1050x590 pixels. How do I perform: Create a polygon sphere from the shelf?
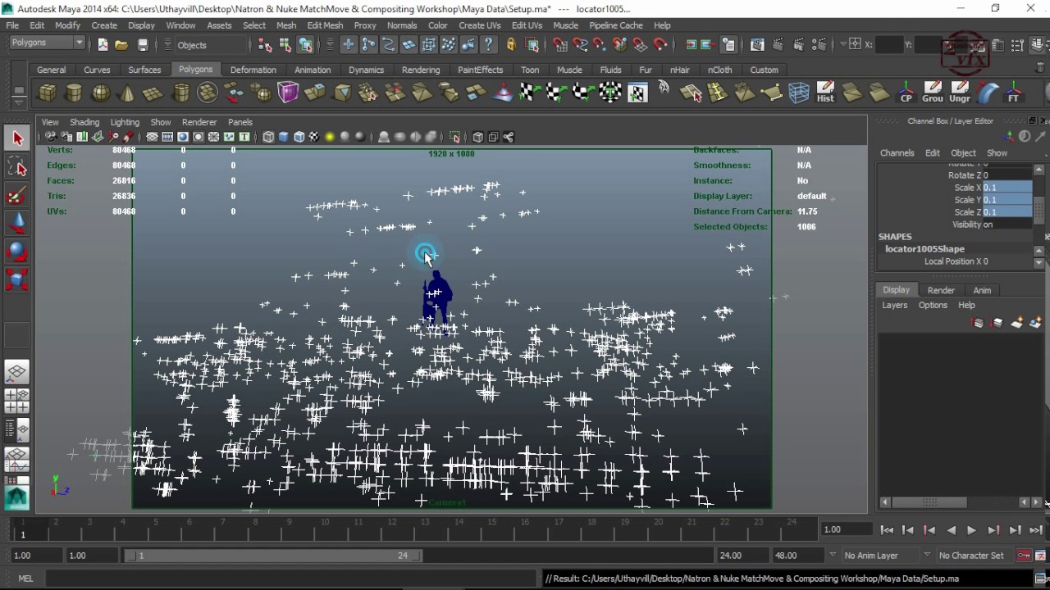pos(101,93)
